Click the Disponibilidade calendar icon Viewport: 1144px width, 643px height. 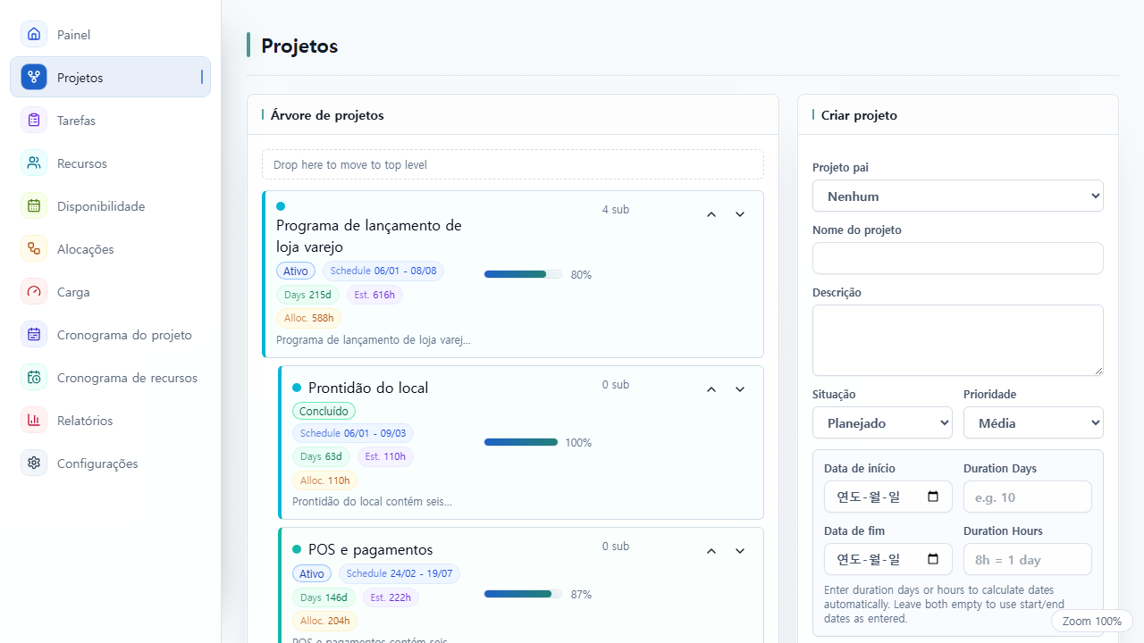click(34, 206)
